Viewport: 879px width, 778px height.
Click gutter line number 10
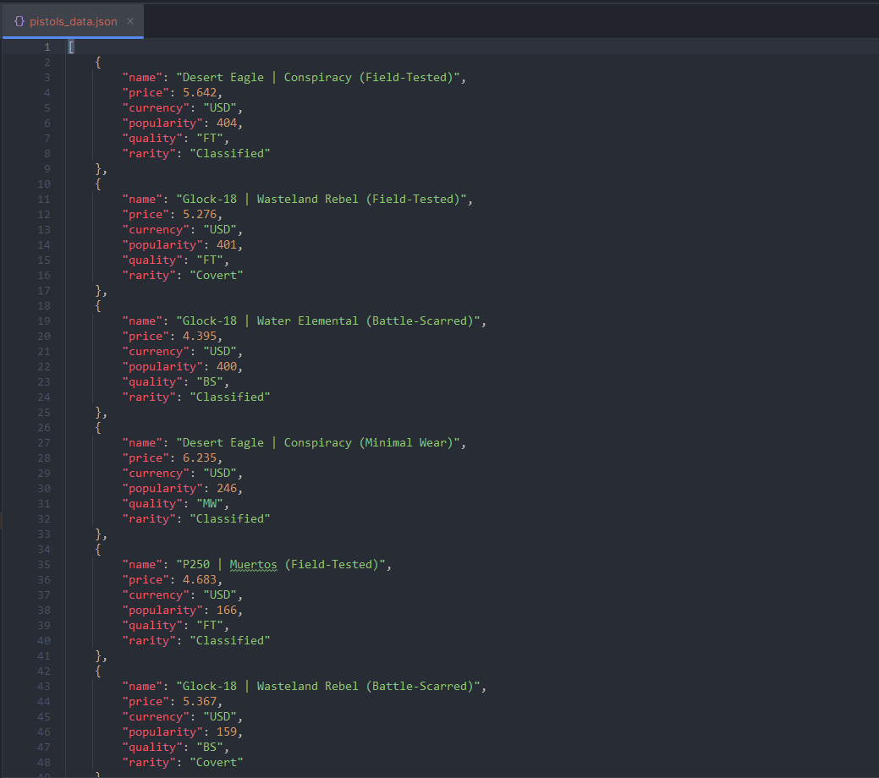click(44, 184)
